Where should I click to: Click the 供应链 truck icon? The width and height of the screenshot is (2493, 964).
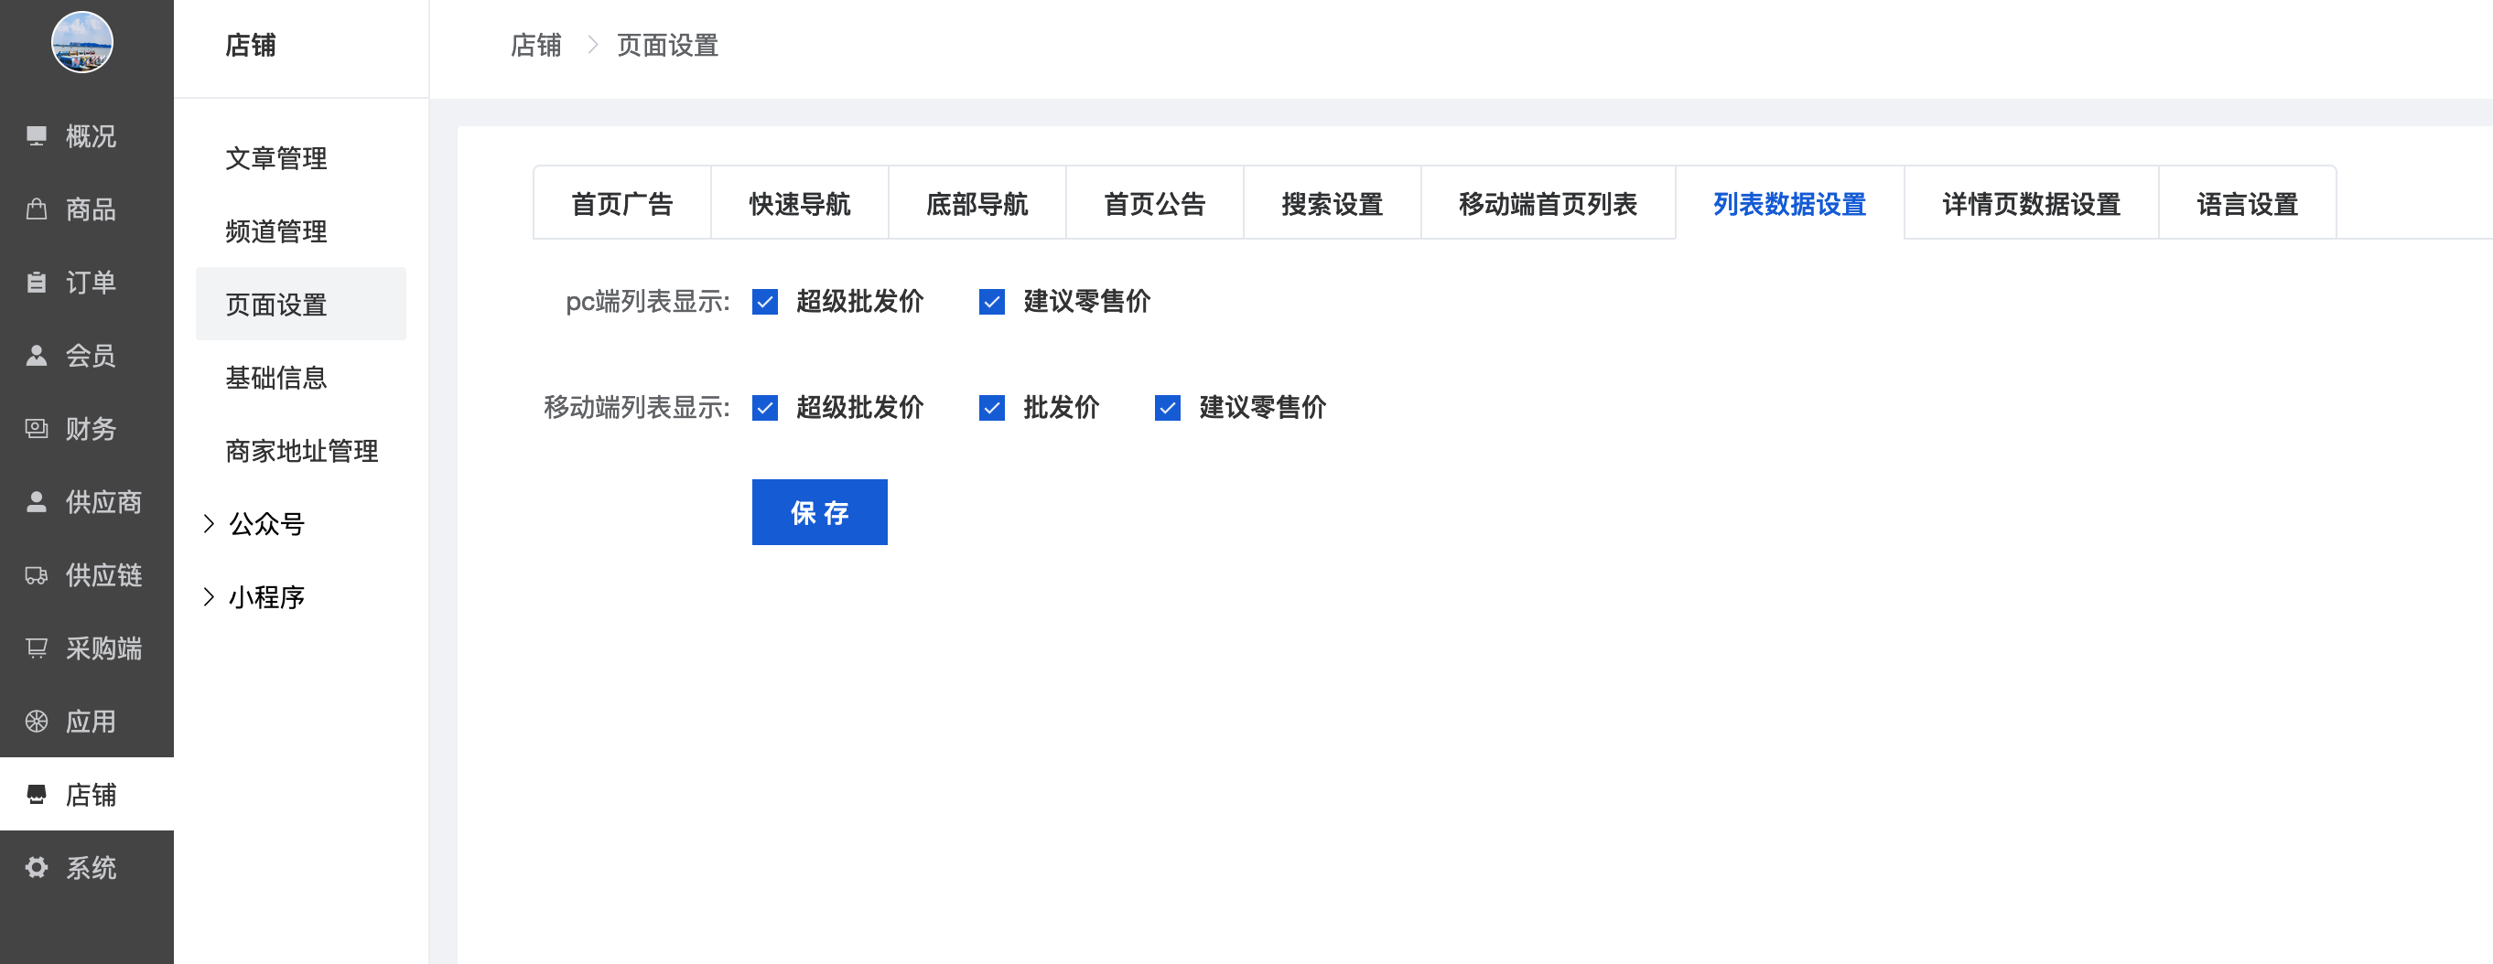[37, 575]
